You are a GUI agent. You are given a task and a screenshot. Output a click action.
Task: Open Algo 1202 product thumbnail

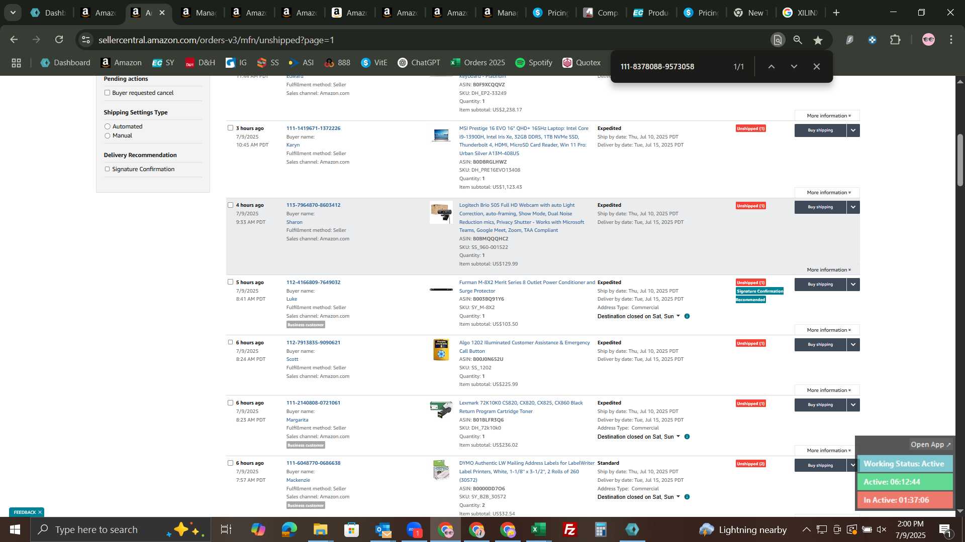441,350
